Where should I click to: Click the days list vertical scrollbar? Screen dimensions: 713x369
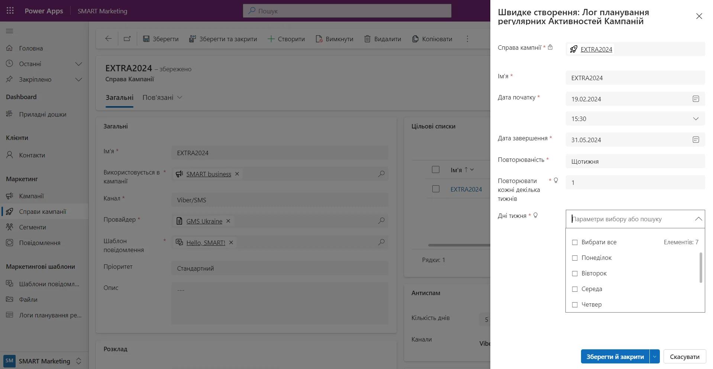pyautogui.click(x=701, y=267)
